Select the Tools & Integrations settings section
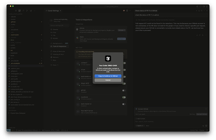The height and width of the screenshot is (140, 216). pos(59,46)
